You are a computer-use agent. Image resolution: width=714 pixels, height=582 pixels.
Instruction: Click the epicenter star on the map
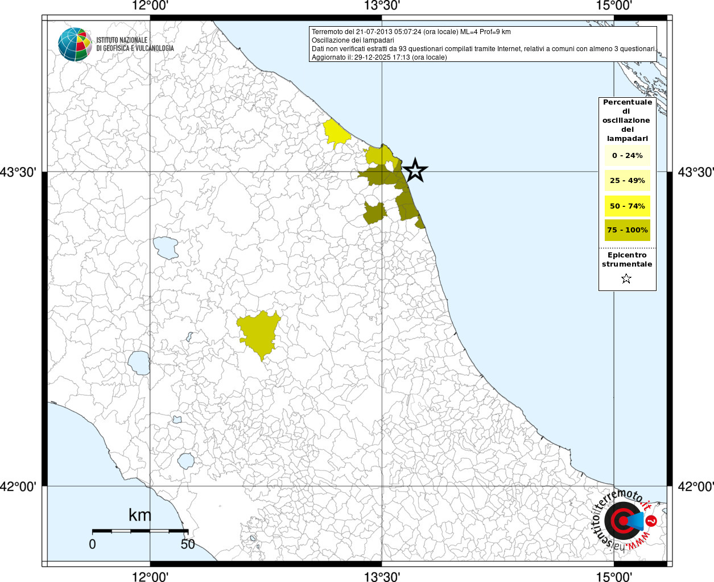click(x=415, y=170)
